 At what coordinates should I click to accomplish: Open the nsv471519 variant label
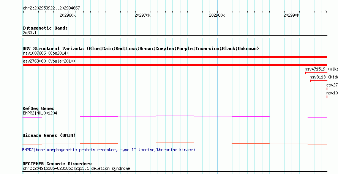click(x=321, y=69)
